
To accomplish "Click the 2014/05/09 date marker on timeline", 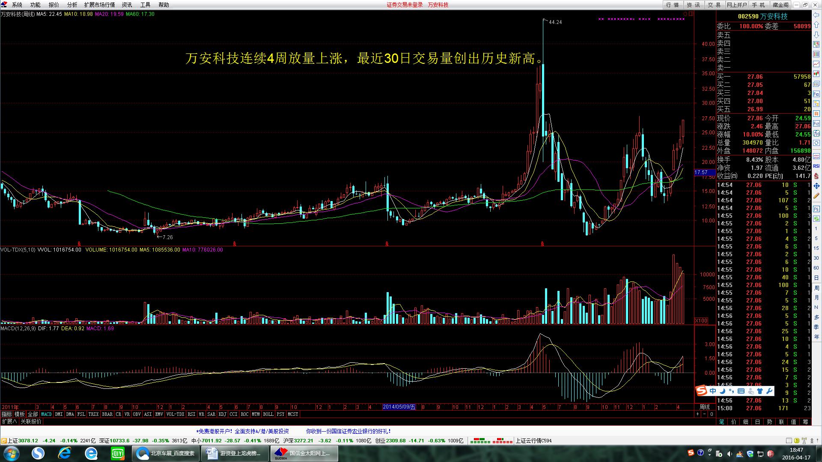I will pos(399,407).
